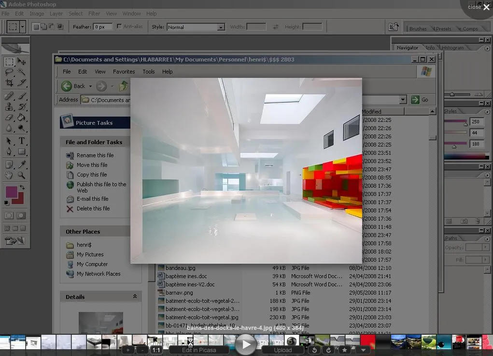Select the Eraser tool
The height and width of the screenshot is (356, 493).
[x=9, y=117]
